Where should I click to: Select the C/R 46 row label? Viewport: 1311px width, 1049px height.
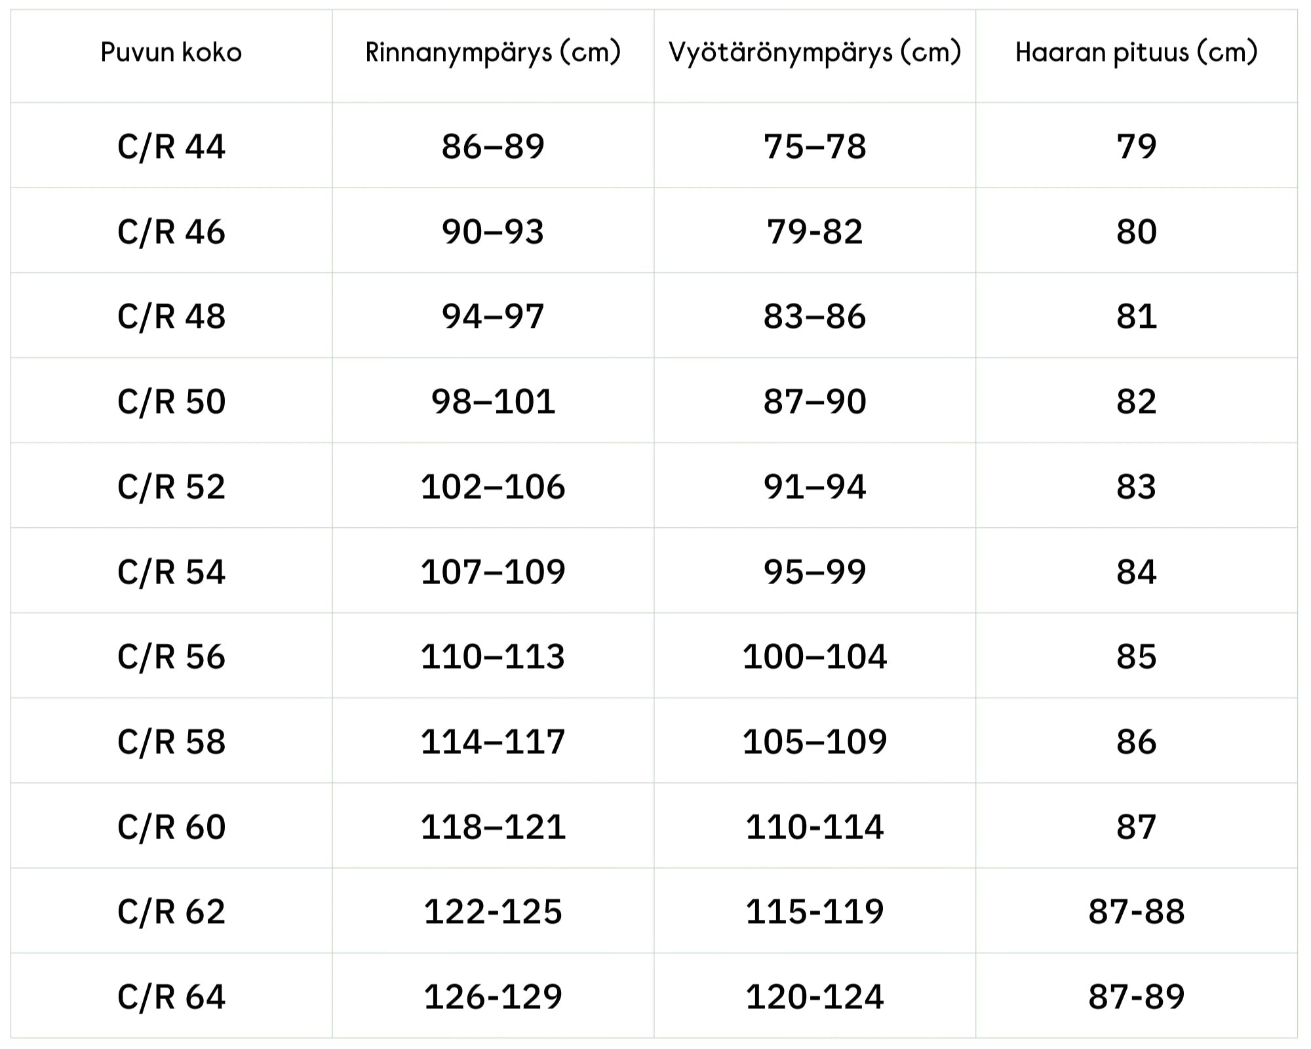pyautogui.click(x=171, y=231)
